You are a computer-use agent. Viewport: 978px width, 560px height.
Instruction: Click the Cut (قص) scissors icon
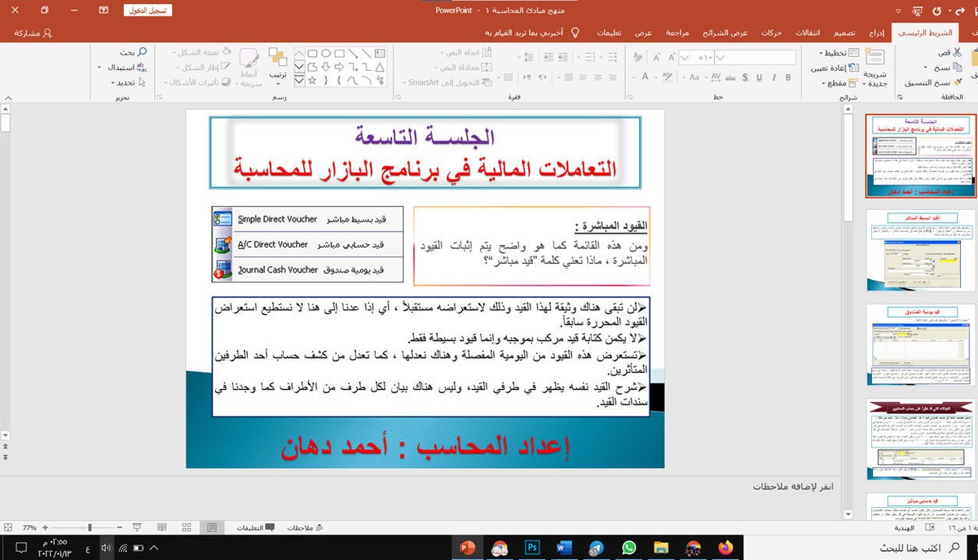click(958, 53)
